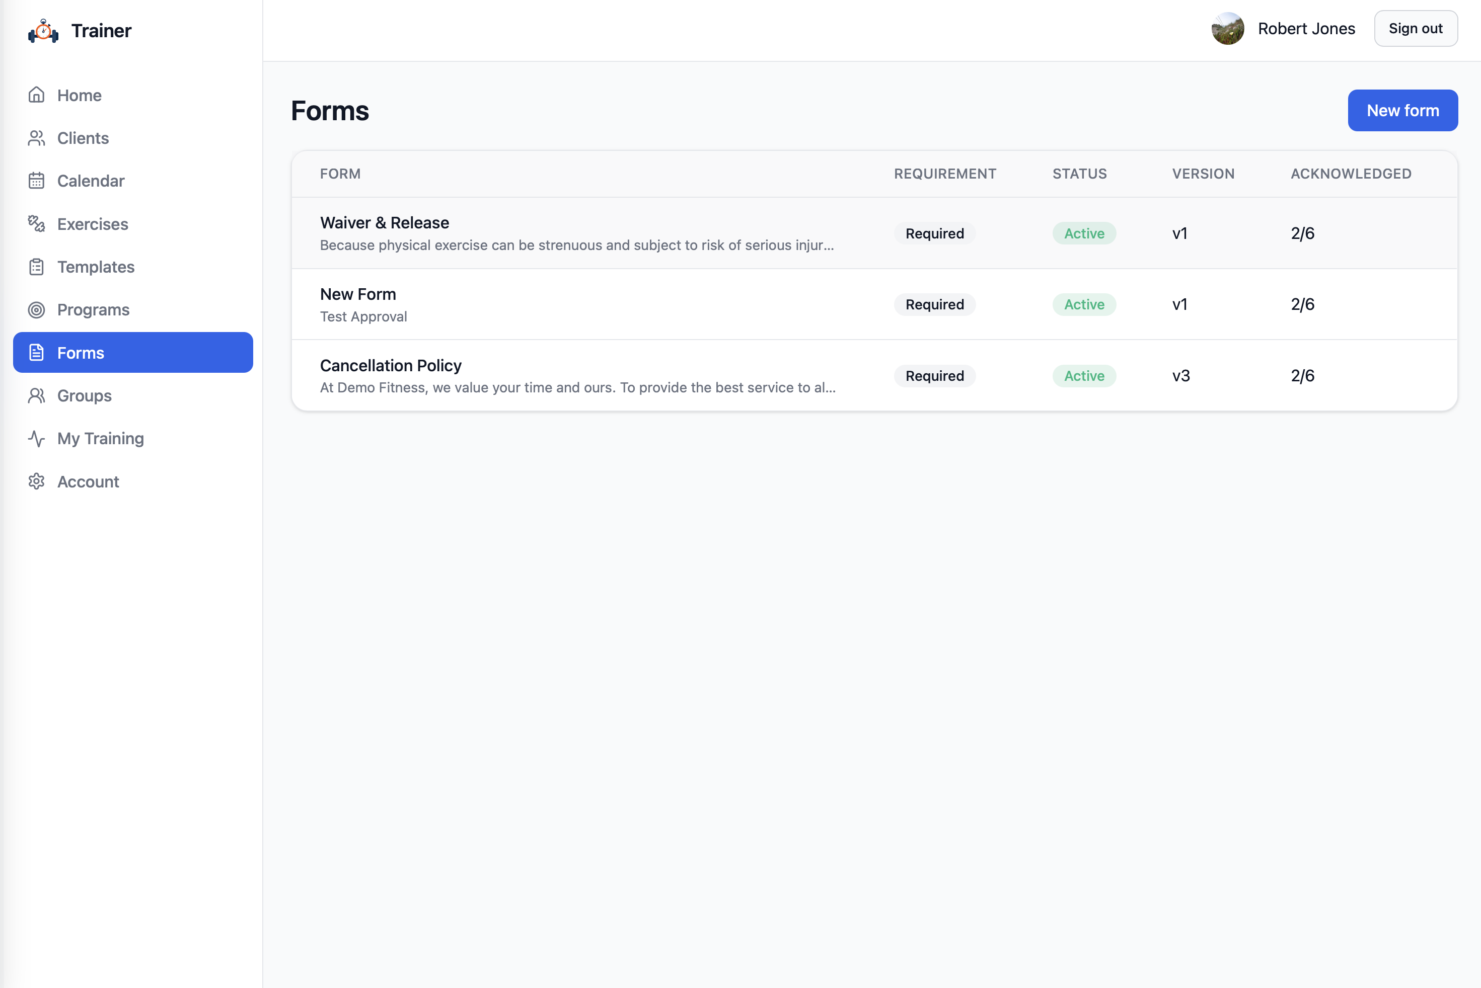Click Active status for Cancellation Policy
This screenshot has width=1481, height=988.
pyautogui.click(x=1084, y=376)
